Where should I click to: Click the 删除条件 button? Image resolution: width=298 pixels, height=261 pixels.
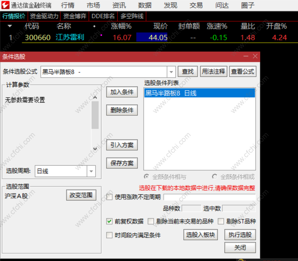(x=122, y=110)
